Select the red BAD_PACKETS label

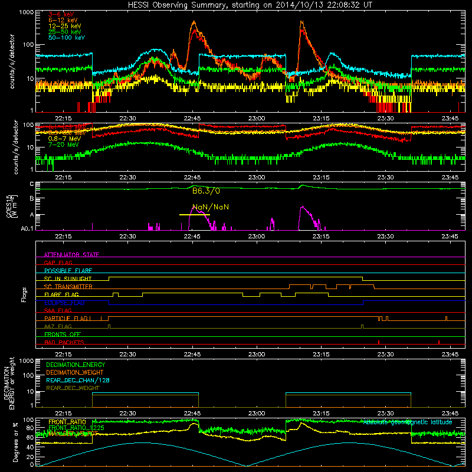click(64, 342)
